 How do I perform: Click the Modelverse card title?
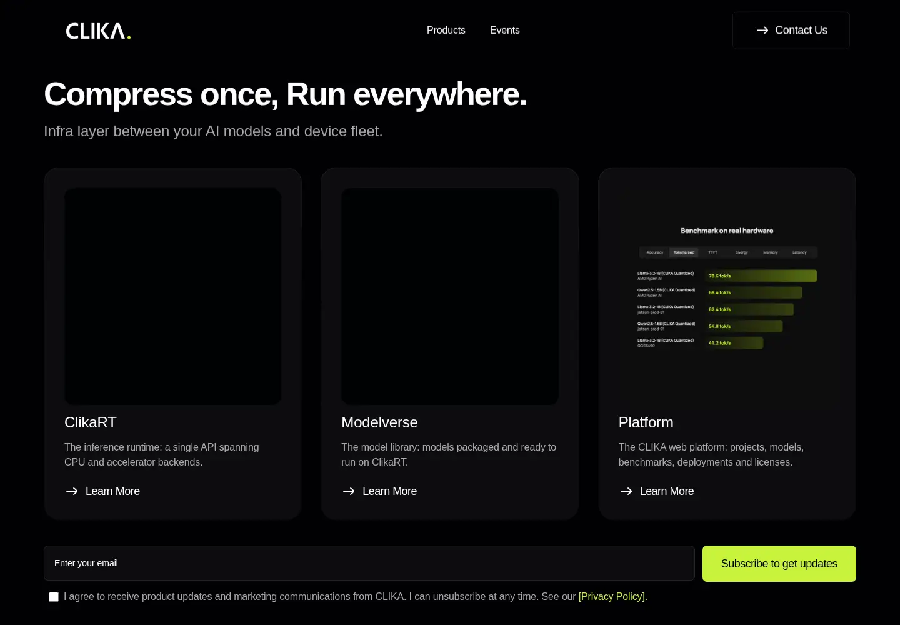(x=379, y=422)
